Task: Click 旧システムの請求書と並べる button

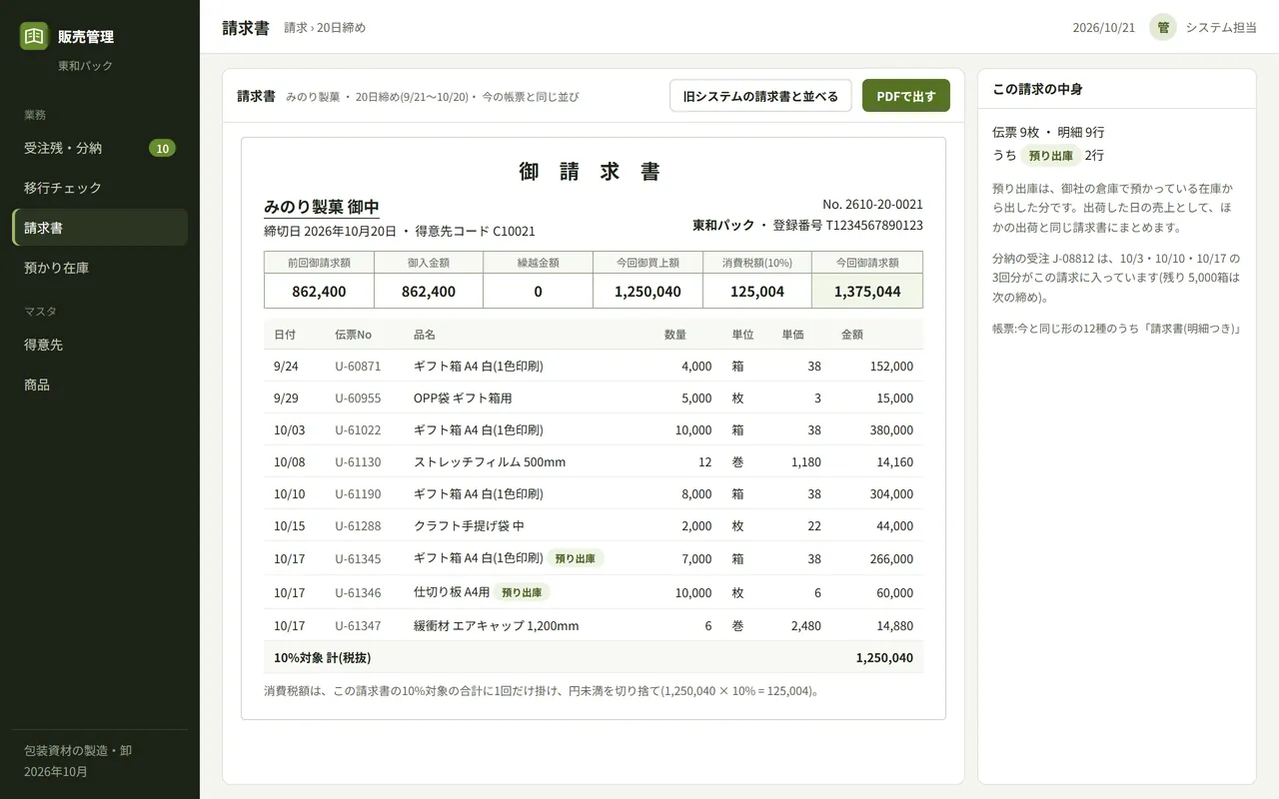Action: coord(760,96)
